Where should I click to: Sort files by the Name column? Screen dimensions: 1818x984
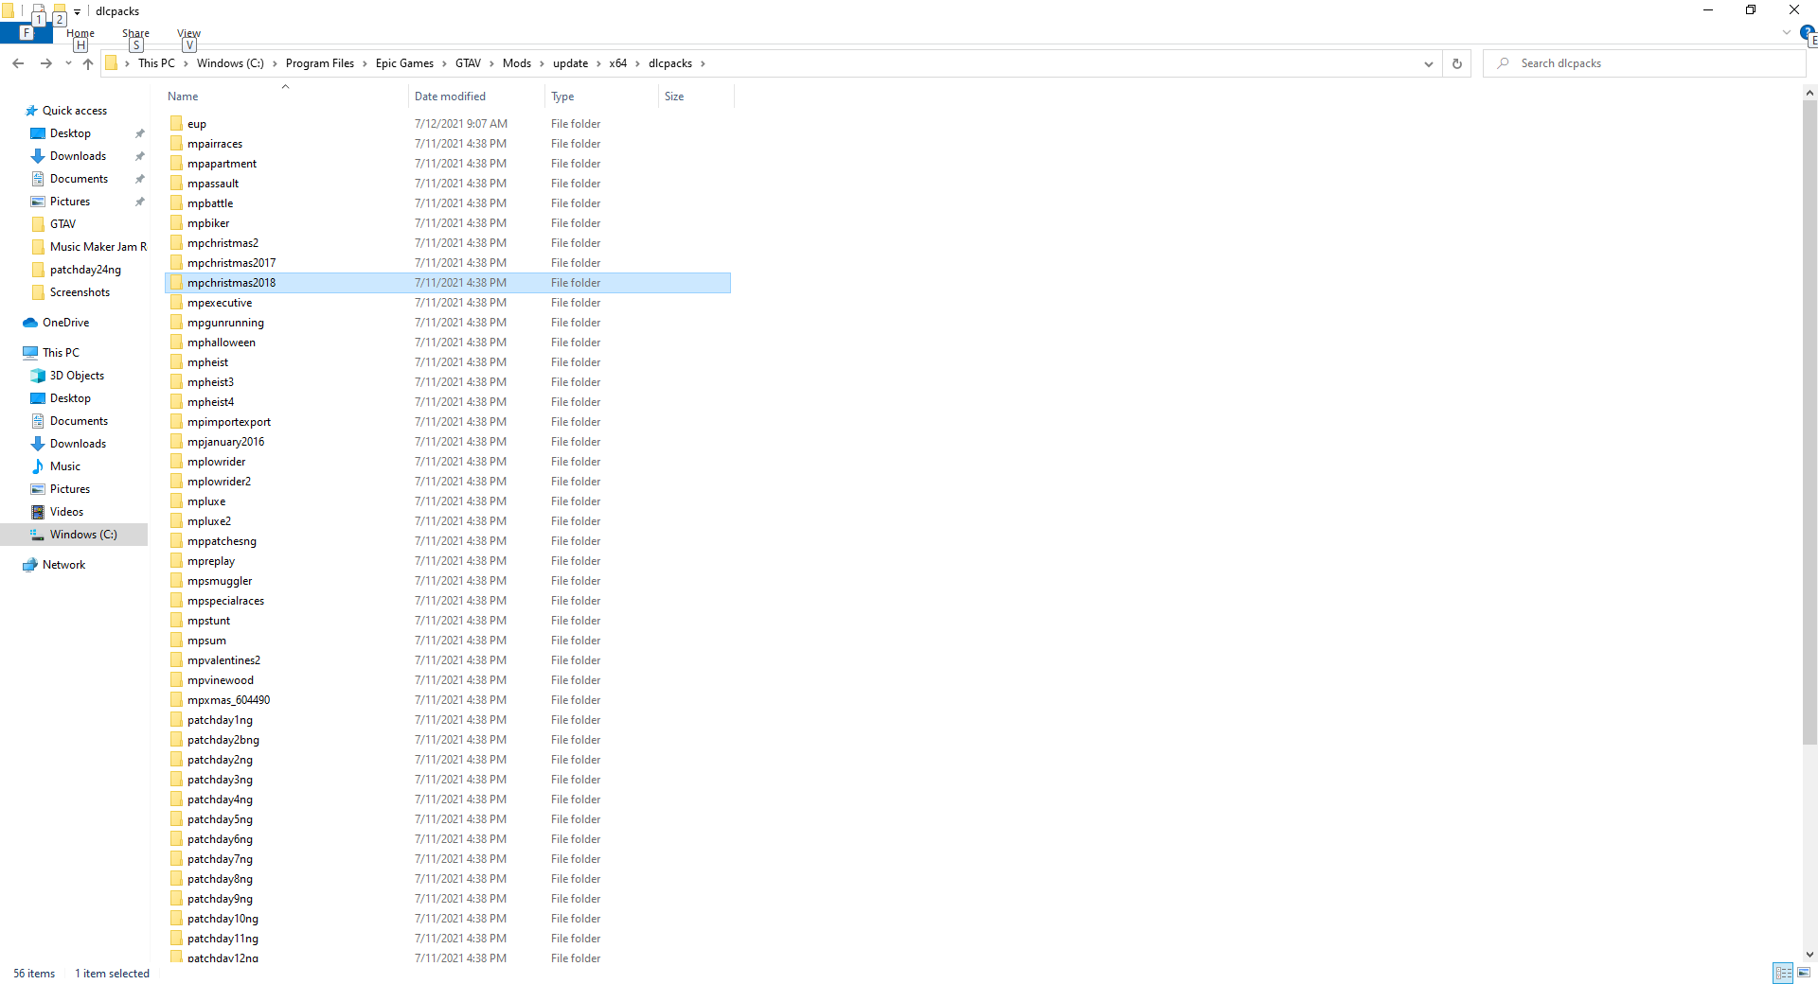tap(285, 96)
